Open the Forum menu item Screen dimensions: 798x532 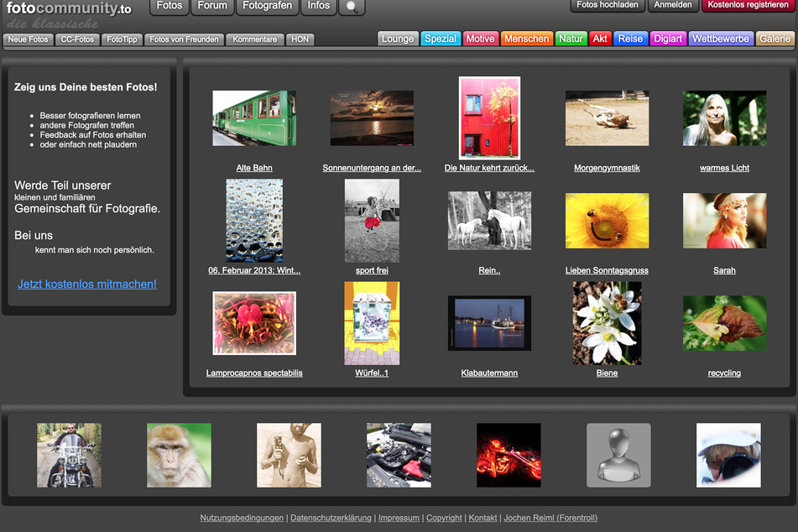tap(212, 6)
